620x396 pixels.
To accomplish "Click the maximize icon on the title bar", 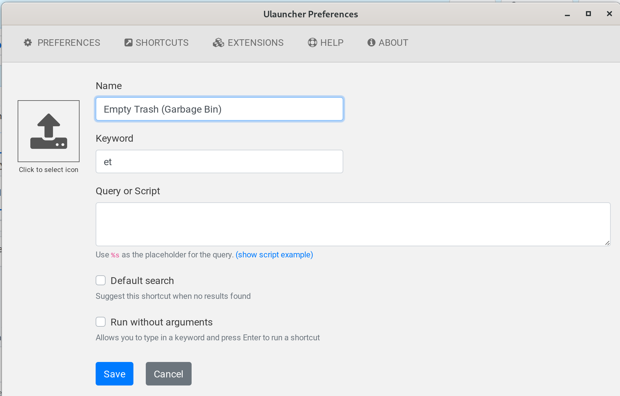I will pos(588,14).
